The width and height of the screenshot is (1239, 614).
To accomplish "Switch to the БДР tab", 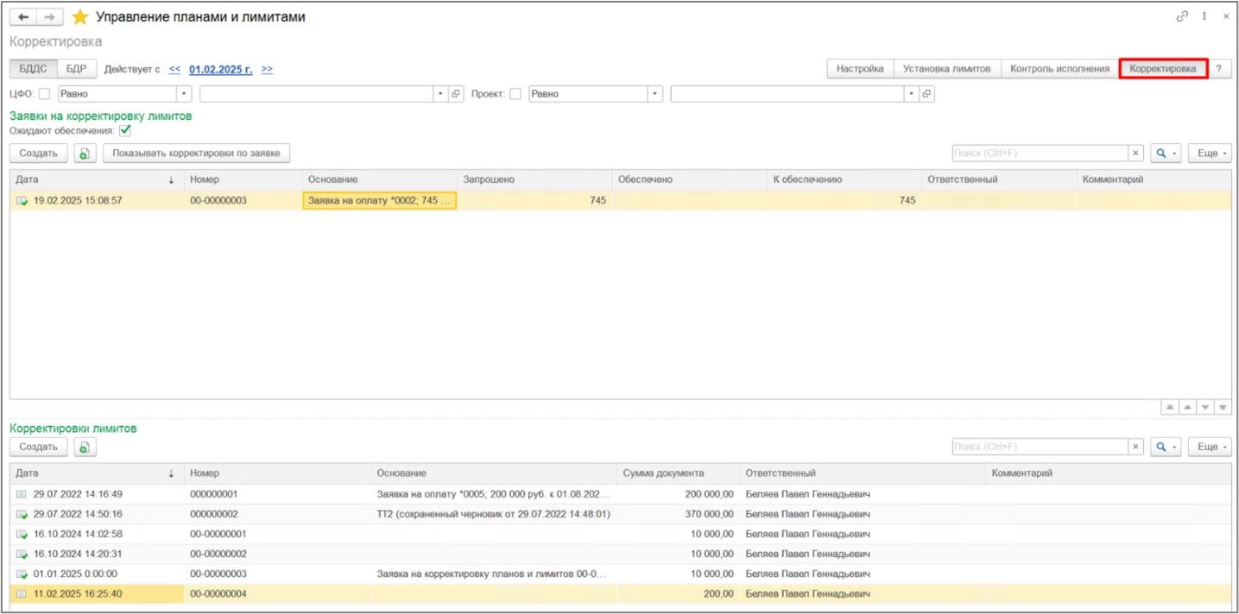I will [76, 69].
